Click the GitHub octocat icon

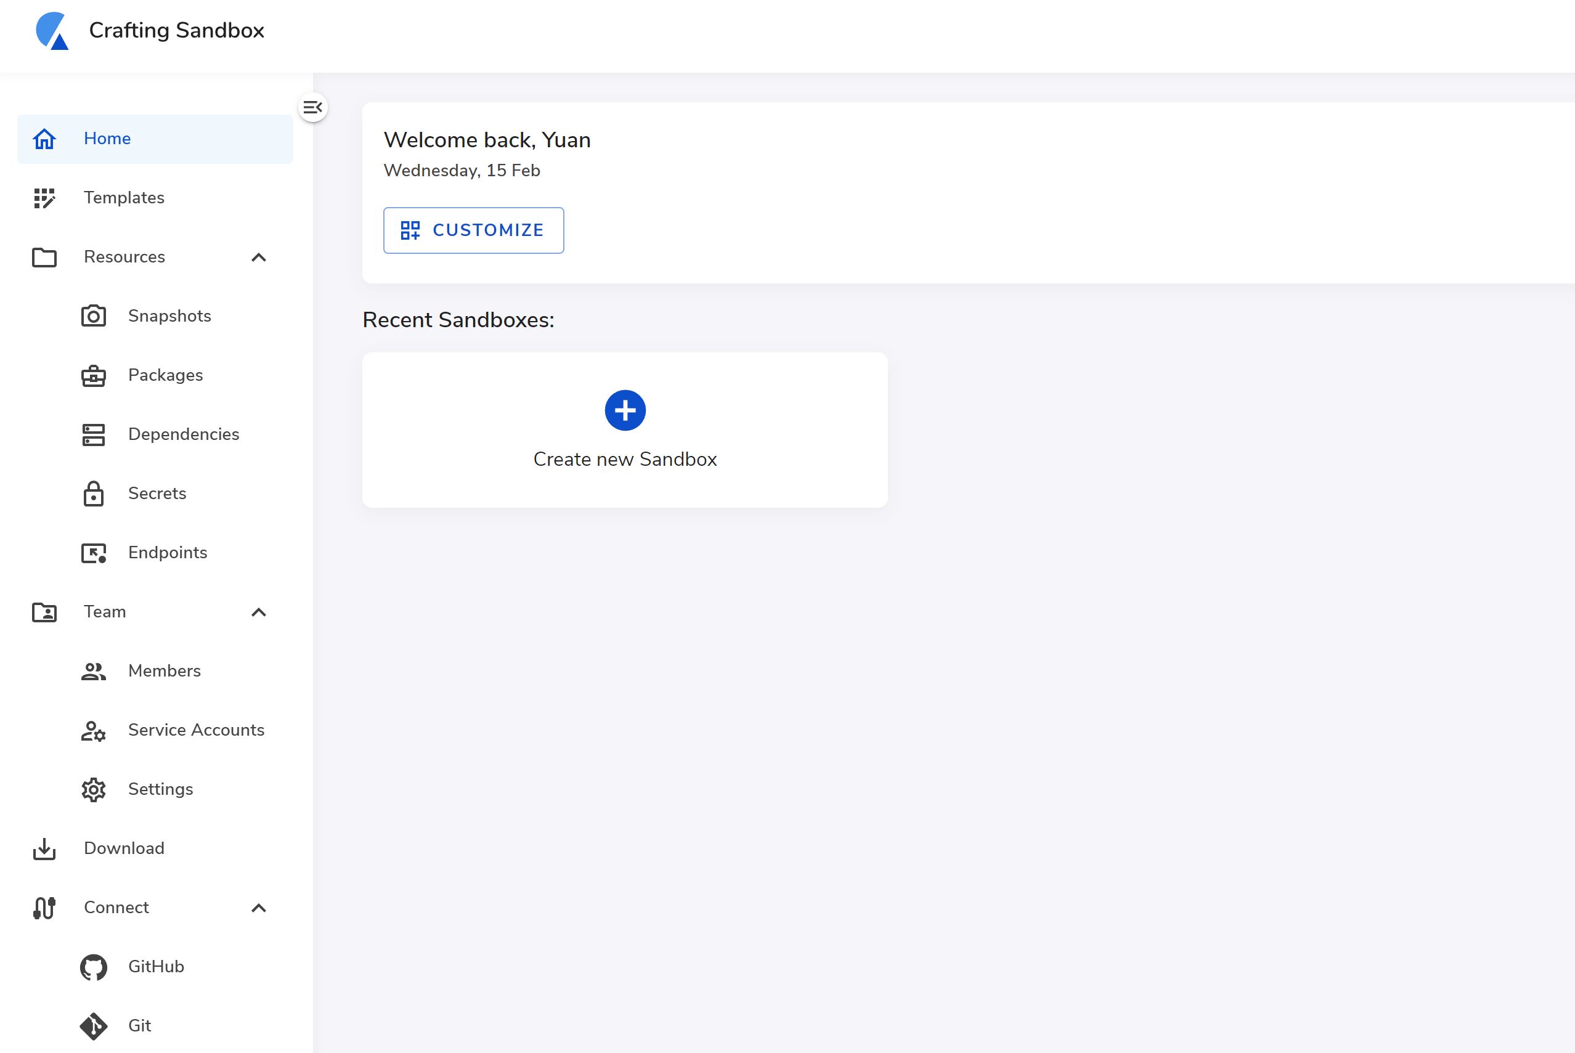tap(94, 967)
